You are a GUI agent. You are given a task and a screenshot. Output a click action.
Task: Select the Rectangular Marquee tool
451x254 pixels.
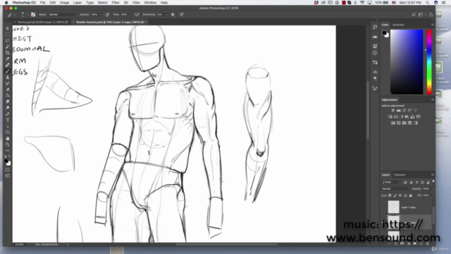point(8,35)
